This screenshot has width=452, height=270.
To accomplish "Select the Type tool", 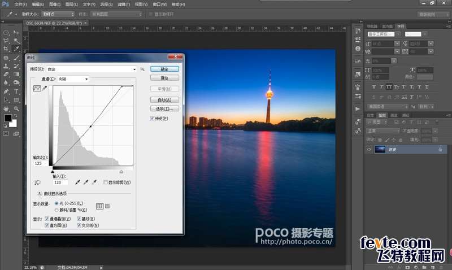I will pos(16,91).
